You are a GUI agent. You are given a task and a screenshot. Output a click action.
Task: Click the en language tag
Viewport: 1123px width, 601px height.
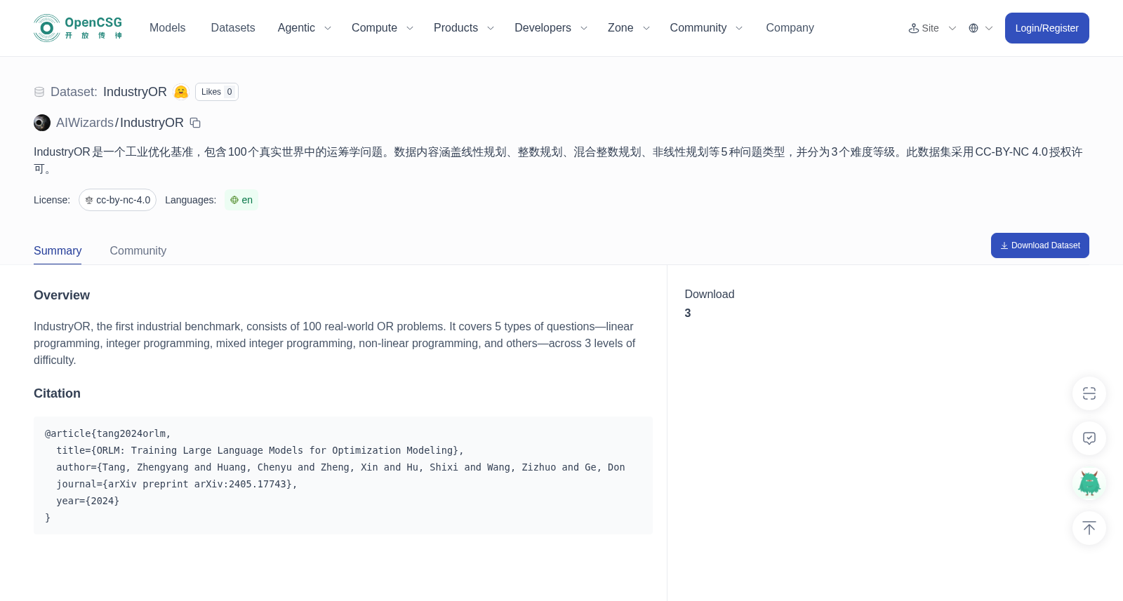(x=241, y=200)
